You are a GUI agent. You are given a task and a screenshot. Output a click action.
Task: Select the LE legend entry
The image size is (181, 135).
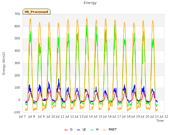[x=81, y=130]
